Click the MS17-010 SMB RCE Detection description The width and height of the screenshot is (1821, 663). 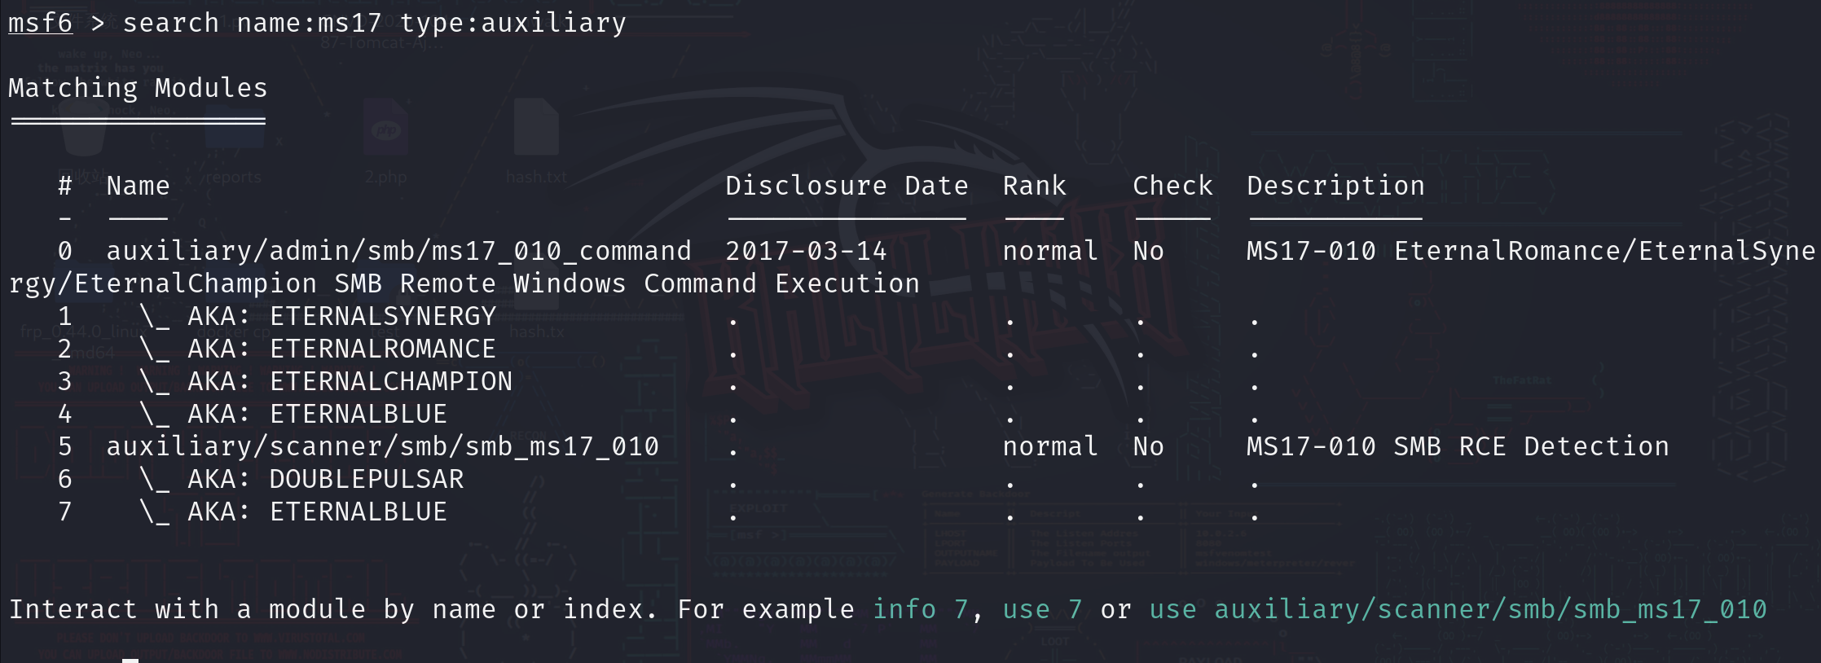tap(1458, 446)
